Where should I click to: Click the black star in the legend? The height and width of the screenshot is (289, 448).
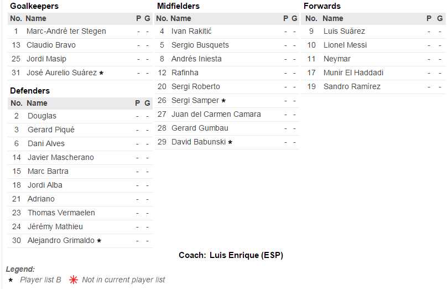(x=11, y=280)
